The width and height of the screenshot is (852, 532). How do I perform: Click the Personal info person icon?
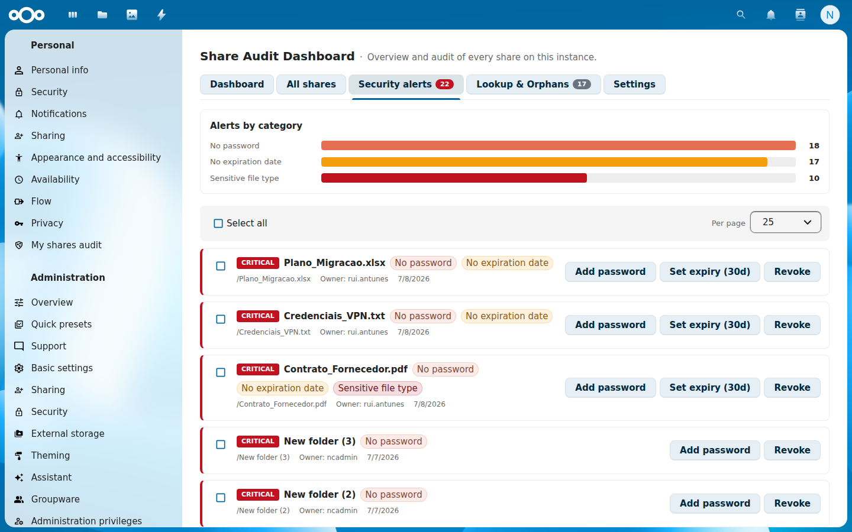pyautogui.click(x=19, y=70)
